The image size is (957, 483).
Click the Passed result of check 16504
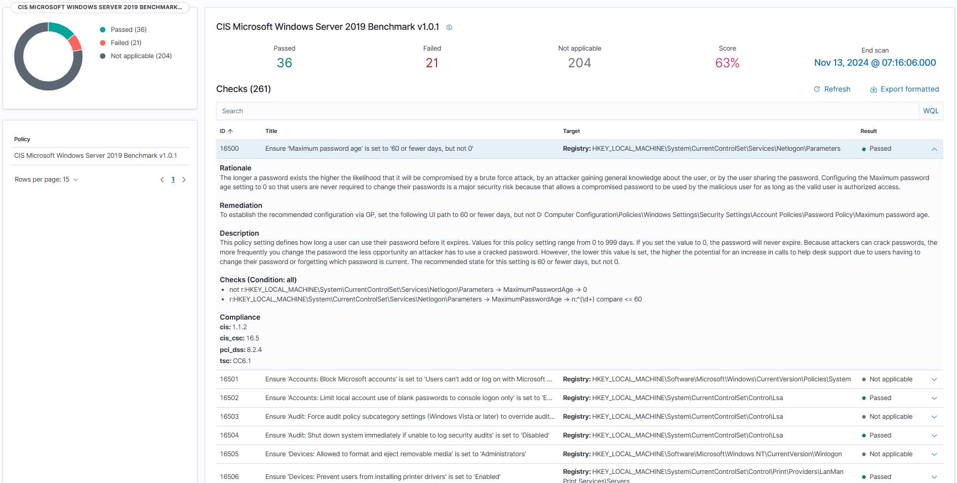pyautogui.click(x=876, y=435)
